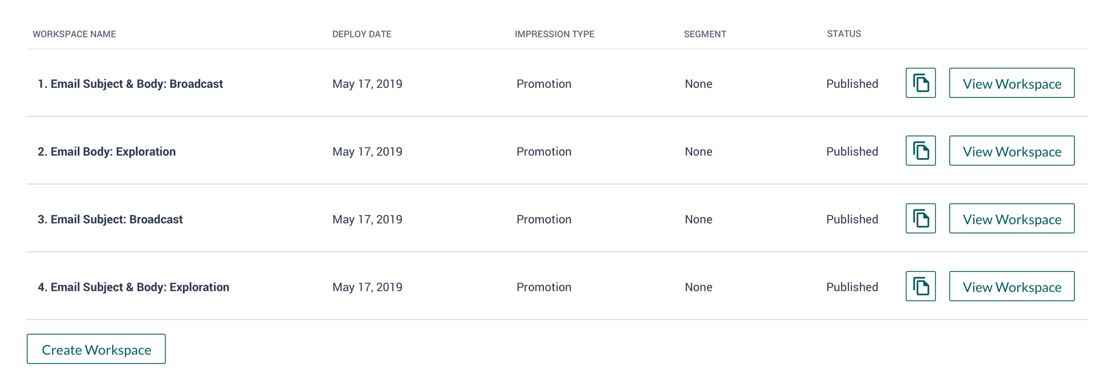
Task: View the Email Subject: Broadcast workspace
Action: [x=1012, y=219]
